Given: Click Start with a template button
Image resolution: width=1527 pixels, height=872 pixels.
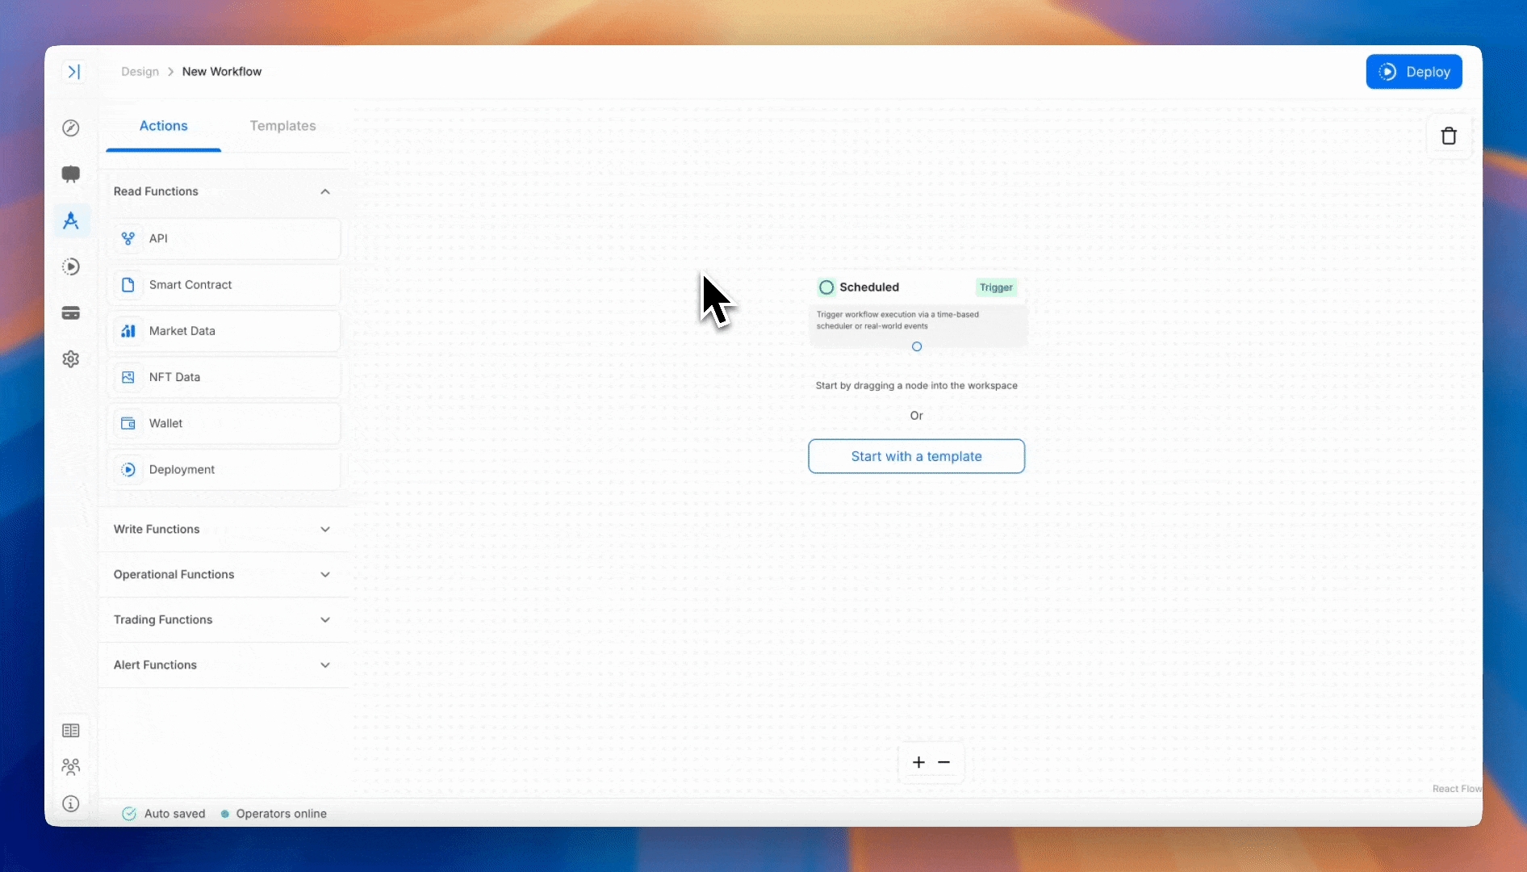Looking at the screenshot, I should click(x=916, y=457).
